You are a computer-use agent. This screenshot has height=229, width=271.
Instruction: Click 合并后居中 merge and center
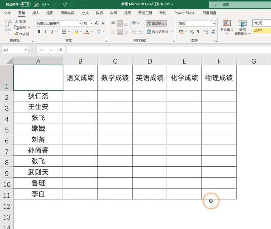[157, 32]
